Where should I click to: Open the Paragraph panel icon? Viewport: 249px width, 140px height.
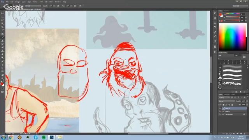[215, 27]
